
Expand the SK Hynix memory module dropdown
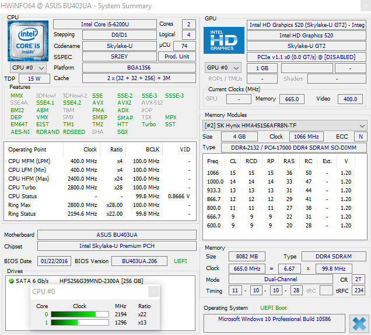click(285, 126)
